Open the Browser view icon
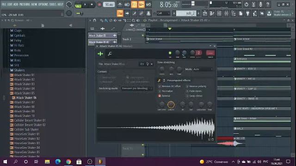This screenshot has height=166, width=296. 234,13
